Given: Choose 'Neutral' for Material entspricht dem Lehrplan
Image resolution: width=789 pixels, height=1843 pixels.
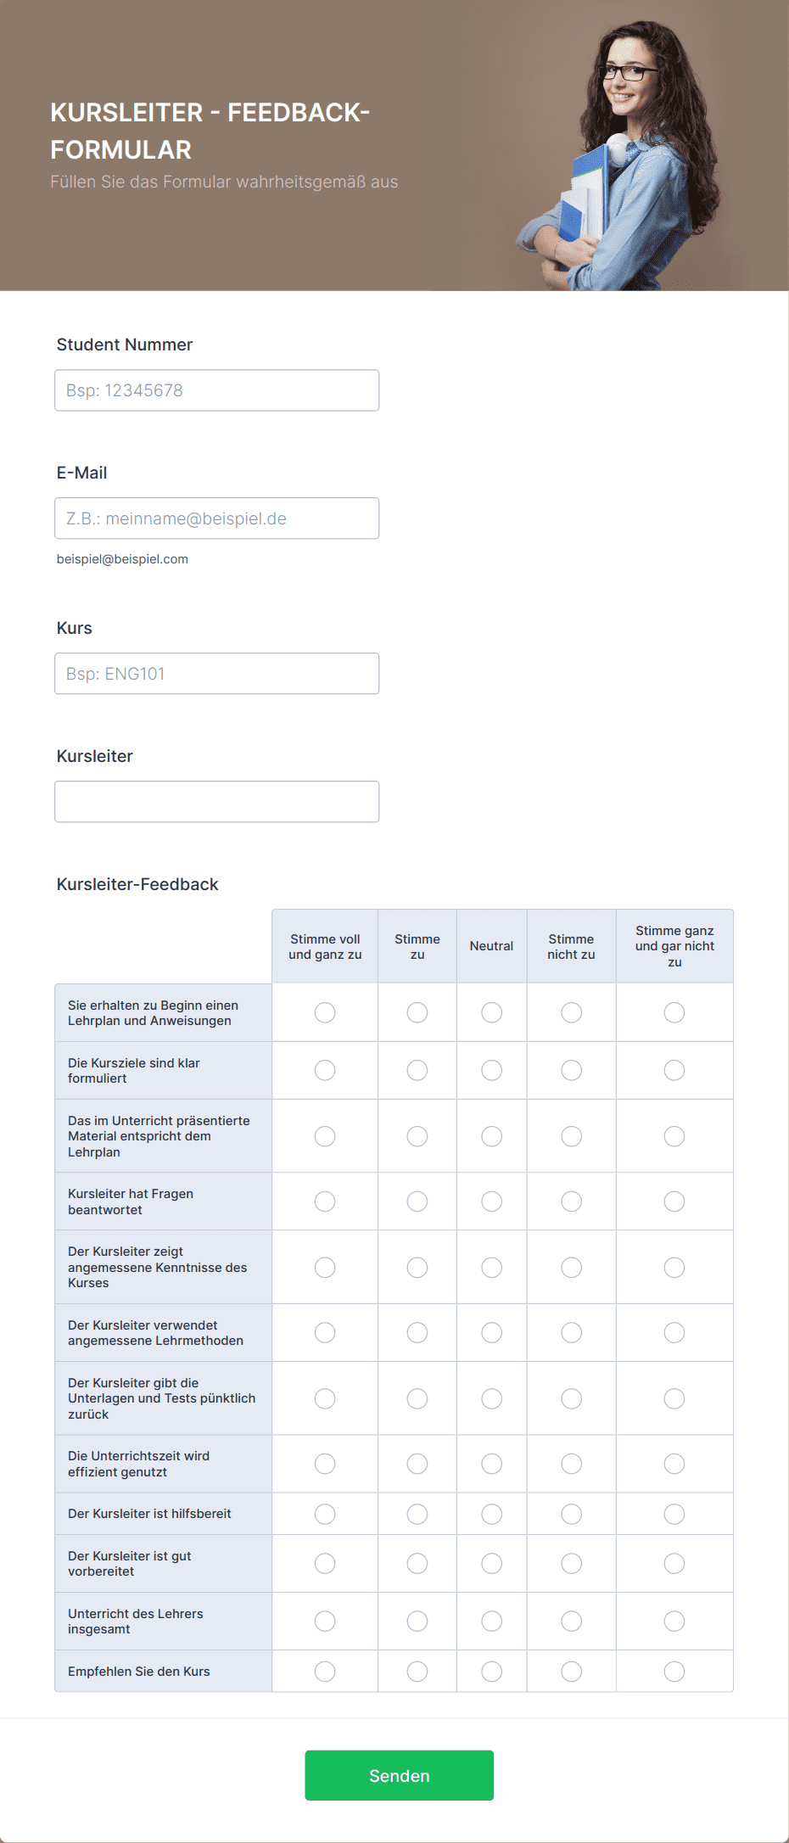Looking at the screenshot, I should coord(492,1136).
